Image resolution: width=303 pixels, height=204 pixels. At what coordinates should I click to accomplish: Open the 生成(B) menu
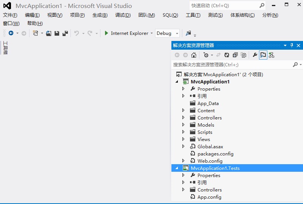(100, 15)
